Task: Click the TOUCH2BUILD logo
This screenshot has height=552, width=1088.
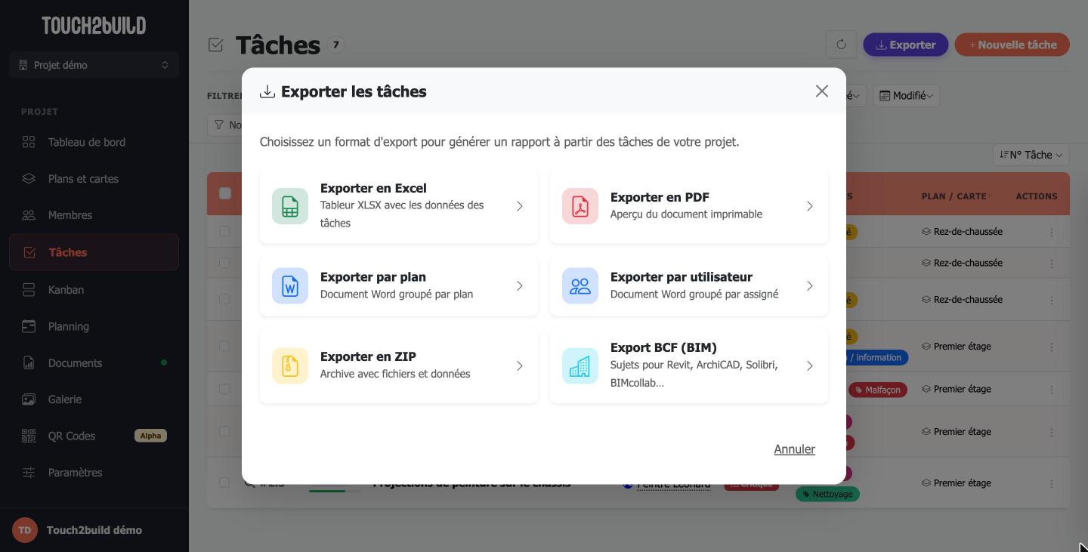Action: coord(94,26)
